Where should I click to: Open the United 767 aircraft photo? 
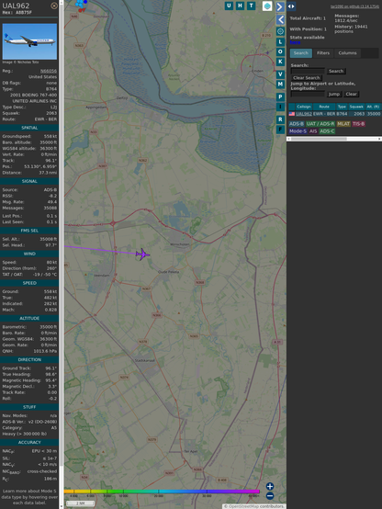(29, 41)
